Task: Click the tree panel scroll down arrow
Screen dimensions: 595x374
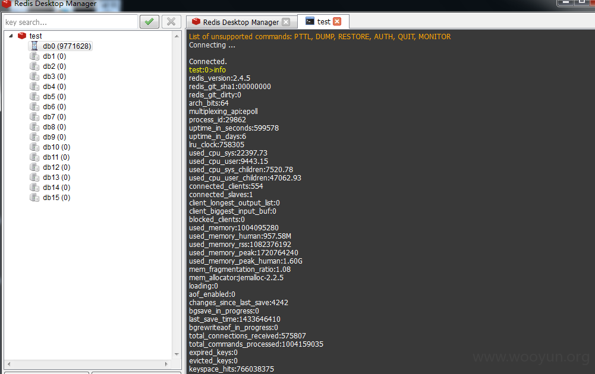Action: [177, 354]
